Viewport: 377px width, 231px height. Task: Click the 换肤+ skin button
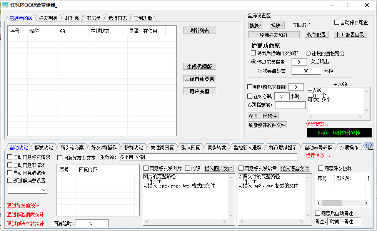(x=255, y=25)
